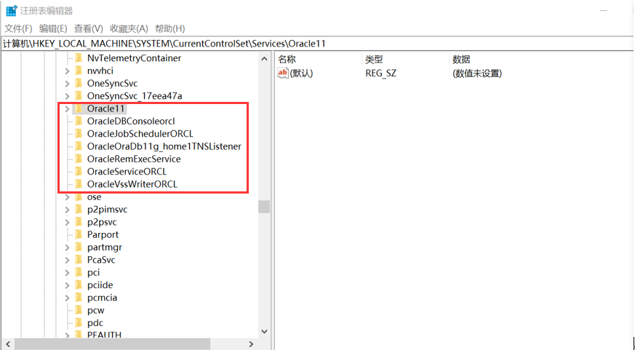The height and width of the screenshot is (350, 635).
Task: Expand the pcmcia key
Action: pyautogui.click(x=67, y=298)
